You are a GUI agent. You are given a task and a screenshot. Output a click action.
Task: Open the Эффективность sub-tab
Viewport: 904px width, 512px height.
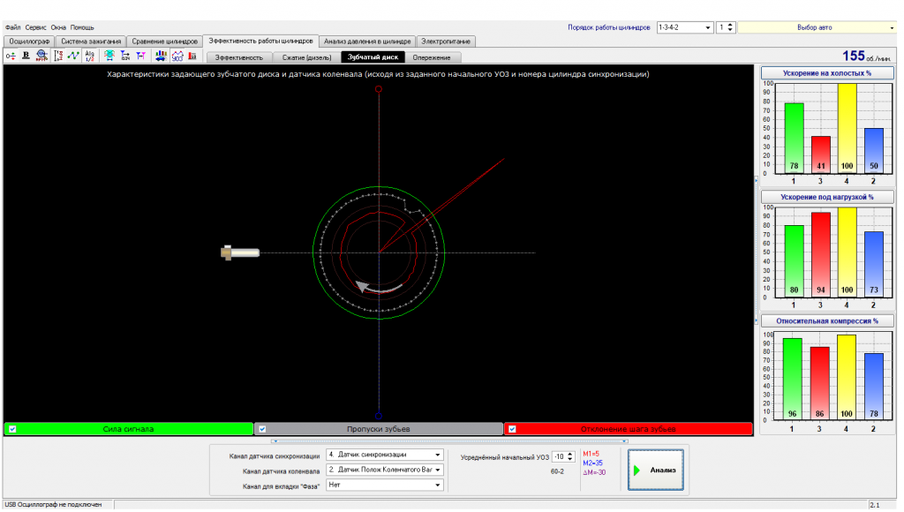pos(238,57)
